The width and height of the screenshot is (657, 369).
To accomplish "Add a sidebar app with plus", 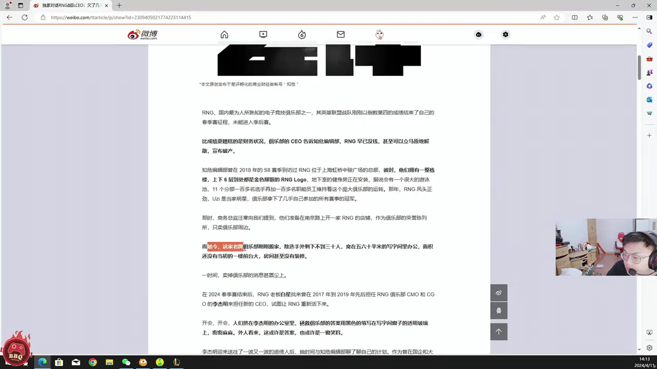I will [x=649, y=136].
